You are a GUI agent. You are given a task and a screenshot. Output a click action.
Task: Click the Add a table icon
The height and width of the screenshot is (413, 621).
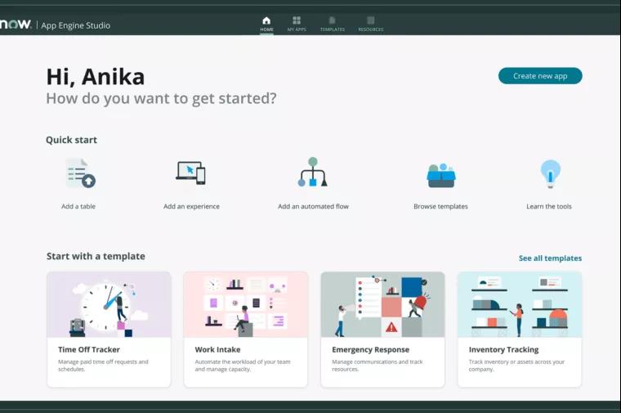[80, 173]
